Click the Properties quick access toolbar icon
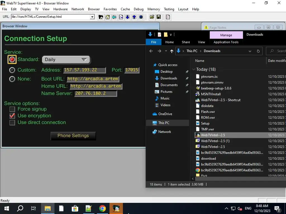 click(x=159, y=34)
